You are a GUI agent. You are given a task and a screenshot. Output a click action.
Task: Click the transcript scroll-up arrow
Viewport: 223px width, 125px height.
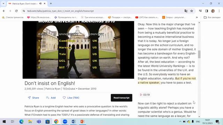(x=199, y=23)
